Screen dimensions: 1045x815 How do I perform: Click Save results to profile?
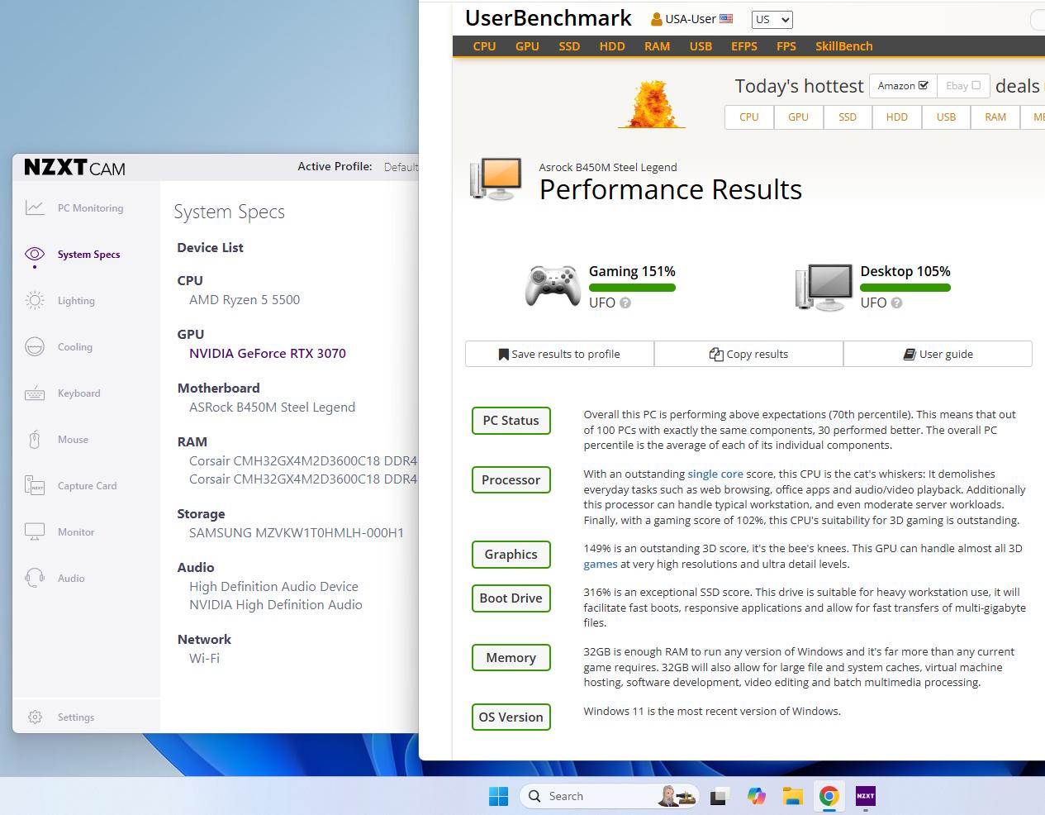point(559,354)
